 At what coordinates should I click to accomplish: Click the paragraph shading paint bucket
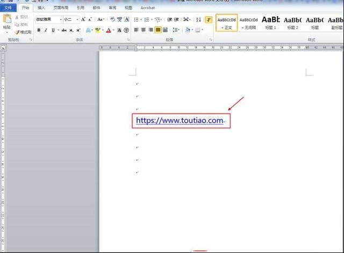188,30
